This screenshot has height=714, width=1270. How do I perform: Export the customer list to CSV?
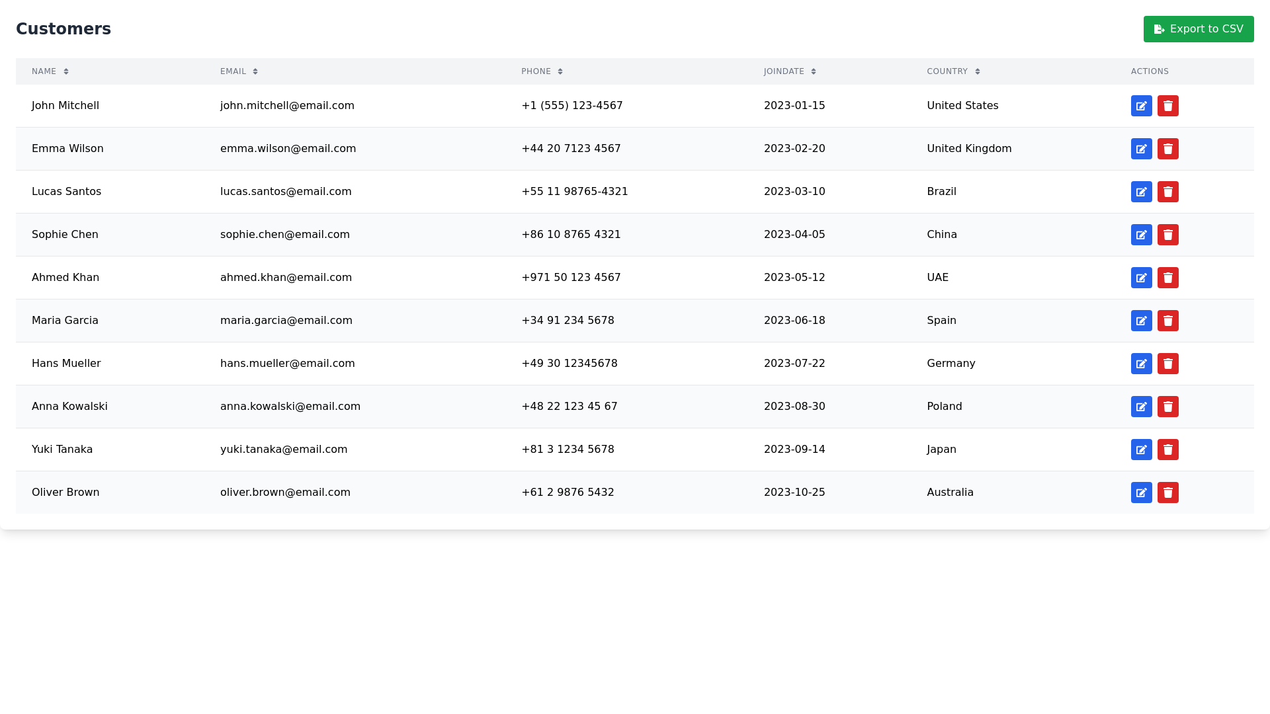(1199, 29)
